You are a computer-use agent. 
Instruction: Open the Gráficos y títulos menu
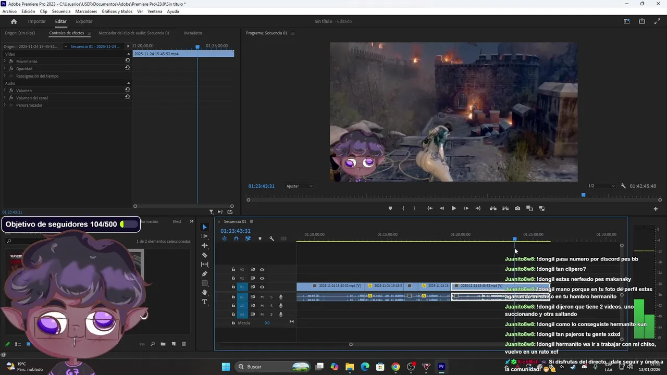tap(117, 11)
